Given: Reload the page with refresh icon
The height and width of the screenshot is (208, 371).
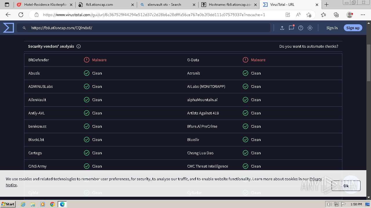Looking at the screenshot, I should [21, 15].
